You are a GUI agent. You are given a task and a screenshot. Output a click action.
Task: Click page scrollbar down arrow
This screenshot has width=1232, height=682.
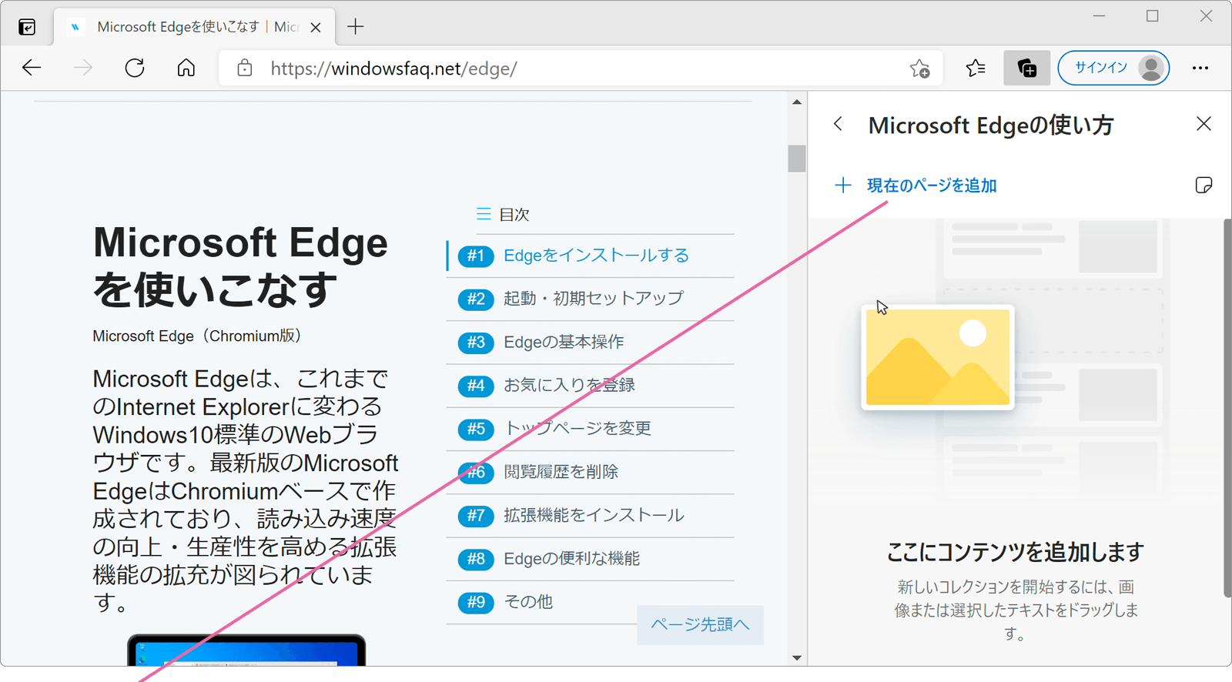click(797, 658)
